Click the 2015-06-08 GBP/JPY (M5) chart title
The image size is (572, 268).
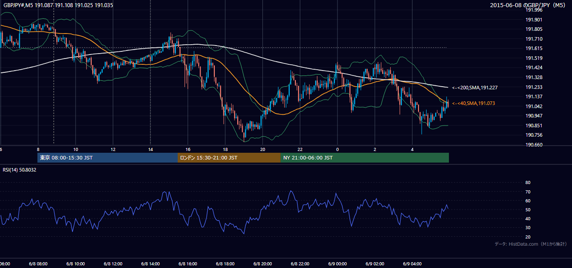point(528,5)
